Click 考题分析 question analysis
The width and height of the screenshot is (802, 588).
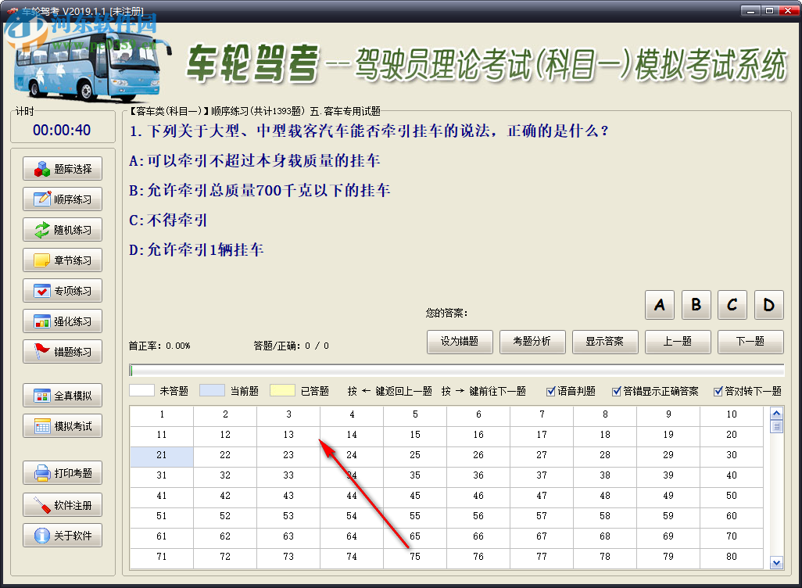pyautogui.click(x=532, y=342)
